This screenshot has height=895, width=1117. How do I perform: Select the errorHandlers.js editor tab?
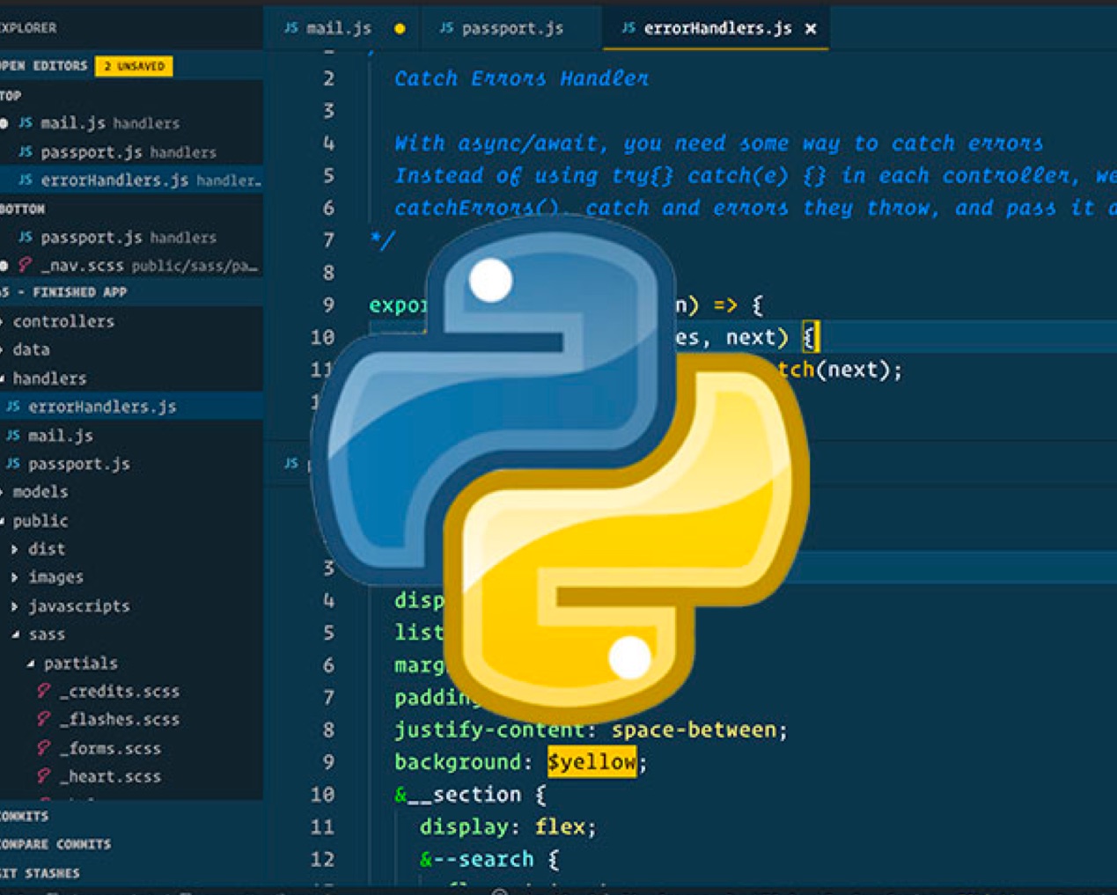pos(716,28)
